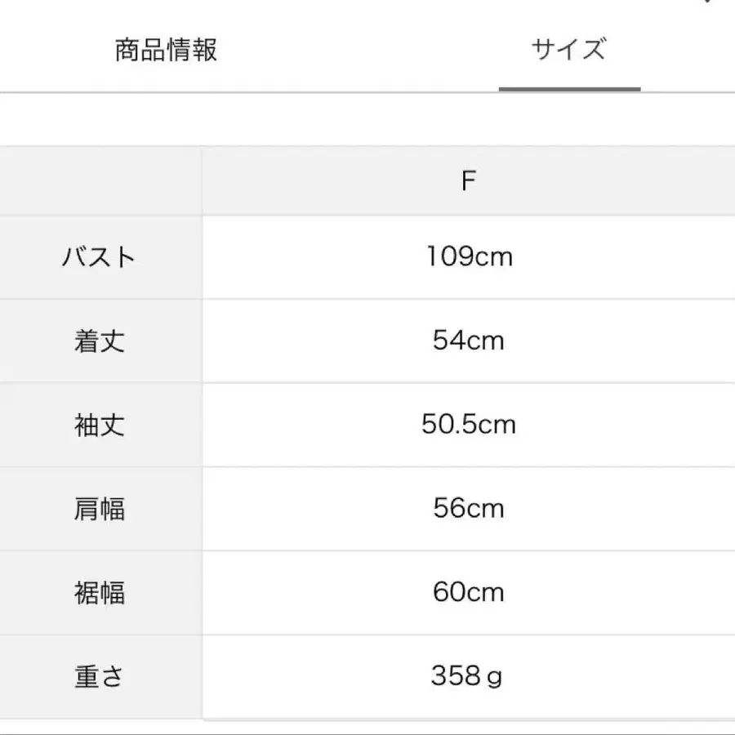Click the 109cm bust measurement value
The width and height of the screenshot is (735, 735).
click(468, 256)
